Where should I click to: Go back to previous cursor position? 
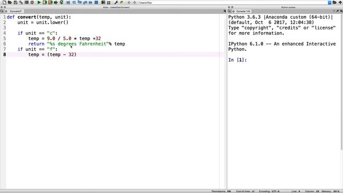[x=129, y=2]
